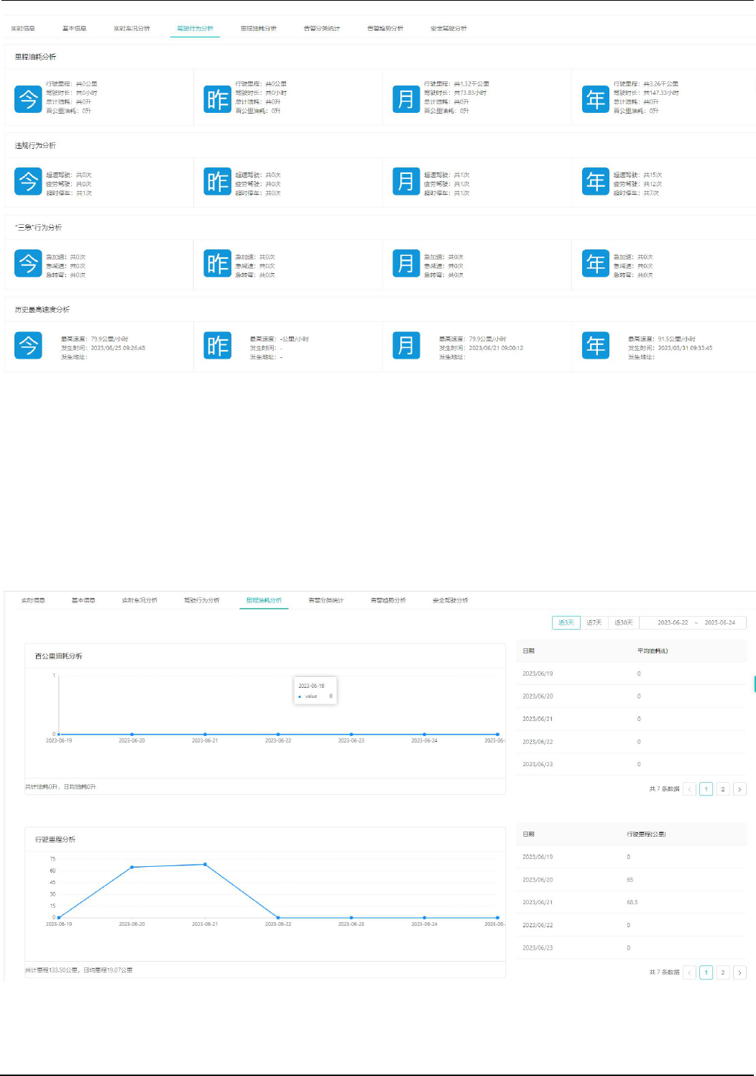This screenshot has width=756, height=1076.
Task: Click the 年 icon under 历史最高速度分析
Action: coord(595,346)
